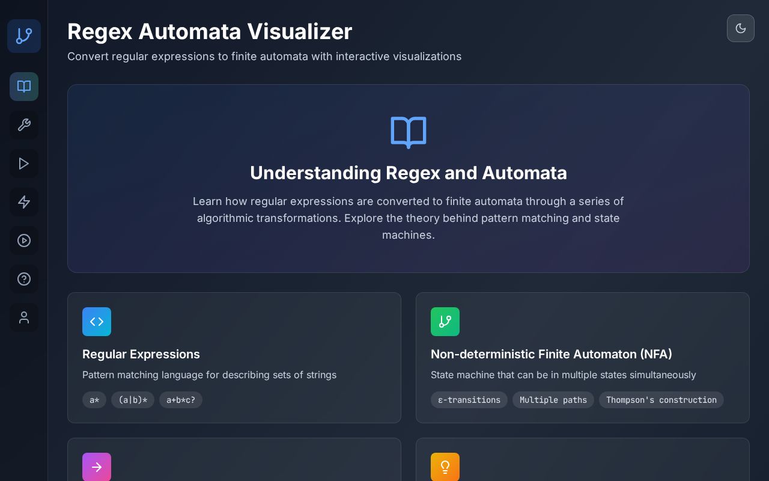769x481 pixels.
Task: Click the green NFA branch icon
Action: [445, 322]
